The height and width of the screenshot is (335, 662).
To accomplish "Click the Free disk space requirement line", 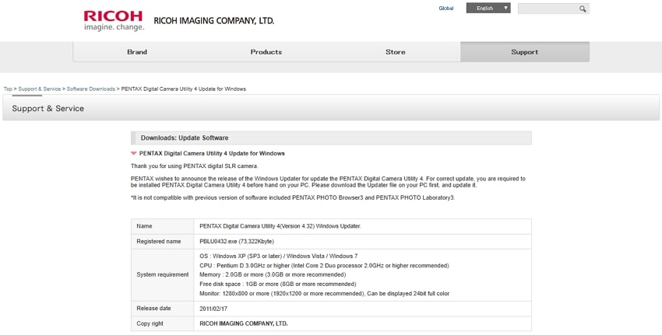I will pyautogui.click(x=278, y=284).
